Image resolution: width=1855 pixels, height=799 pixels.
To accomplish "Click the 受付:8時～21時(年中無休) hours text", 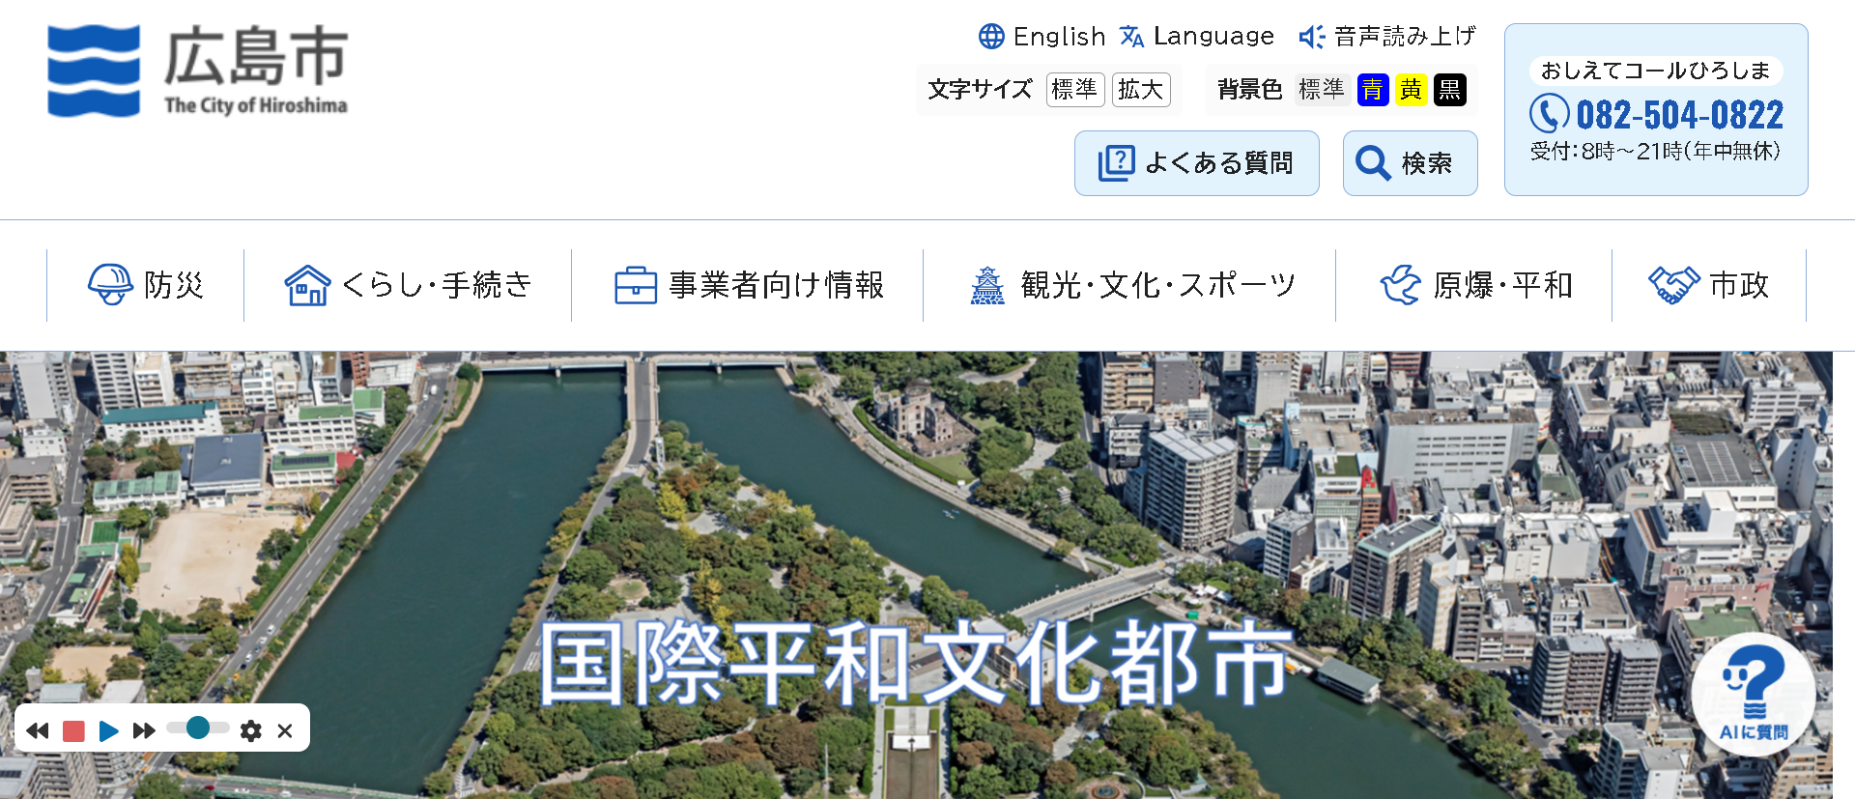I will coord(1656,152).
